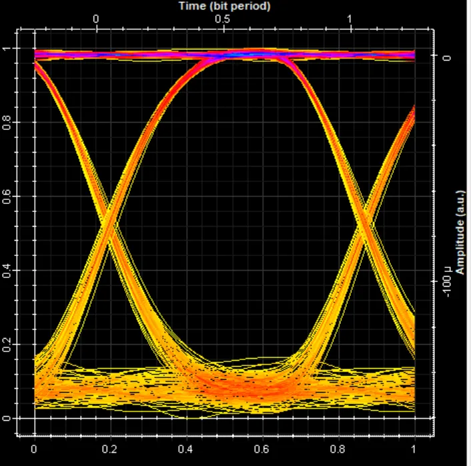Click the 0.6 label on the bottom horizontal axis

click(262, 449)
